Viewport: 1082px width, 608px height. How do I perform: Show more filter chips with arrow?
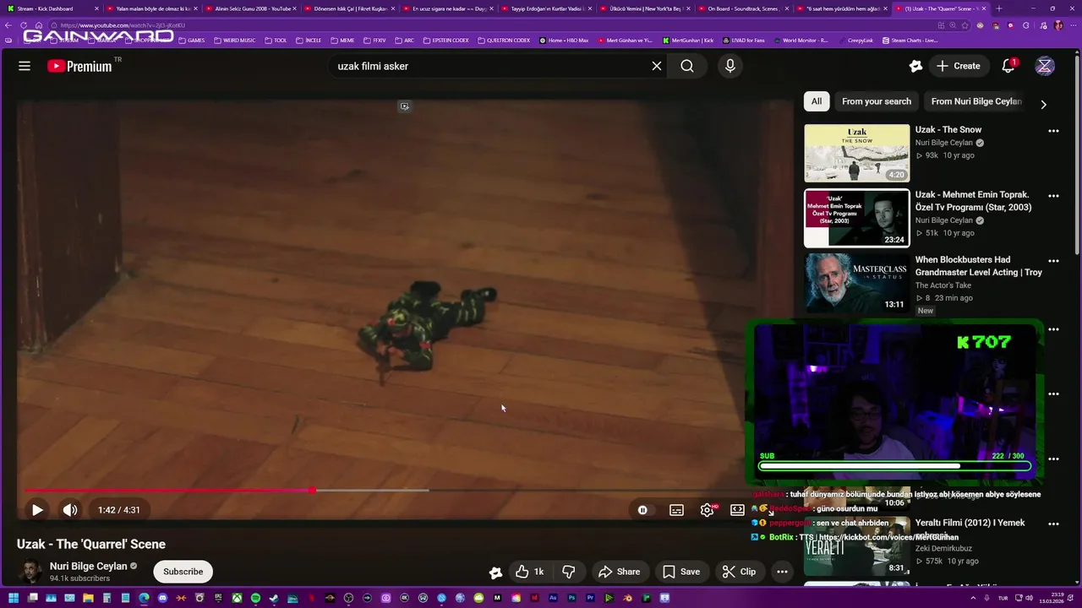pyautogui.click(x=1043, y=104)
